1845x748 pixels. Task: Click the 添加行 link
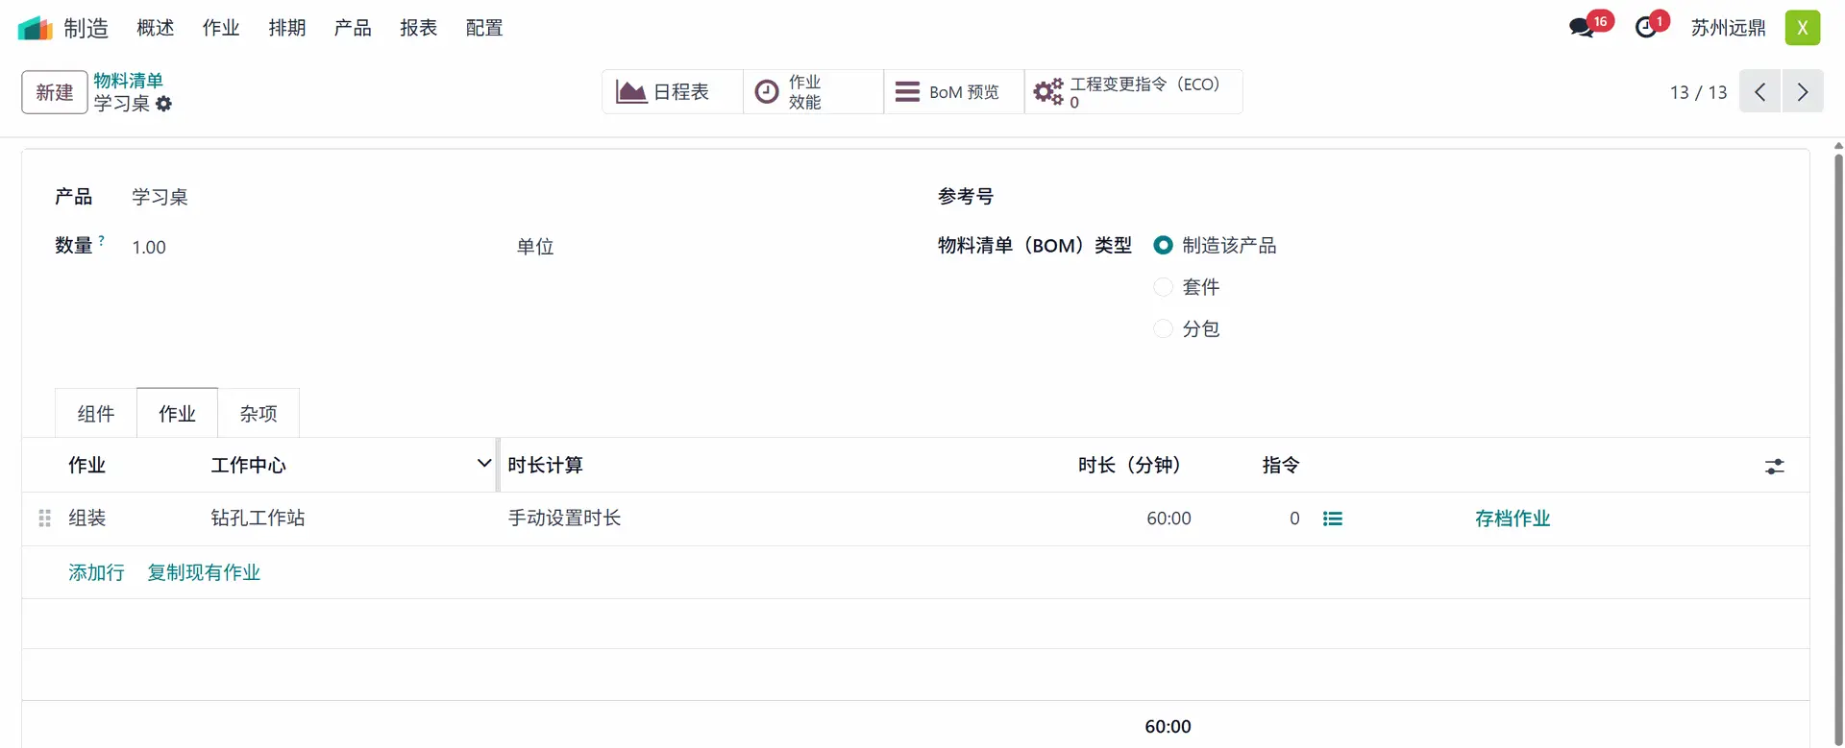pyautogui.click(x=96, y=572)
